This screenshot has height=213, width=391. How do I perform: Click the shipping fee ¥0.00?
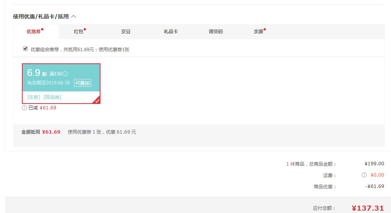(377, 175)
